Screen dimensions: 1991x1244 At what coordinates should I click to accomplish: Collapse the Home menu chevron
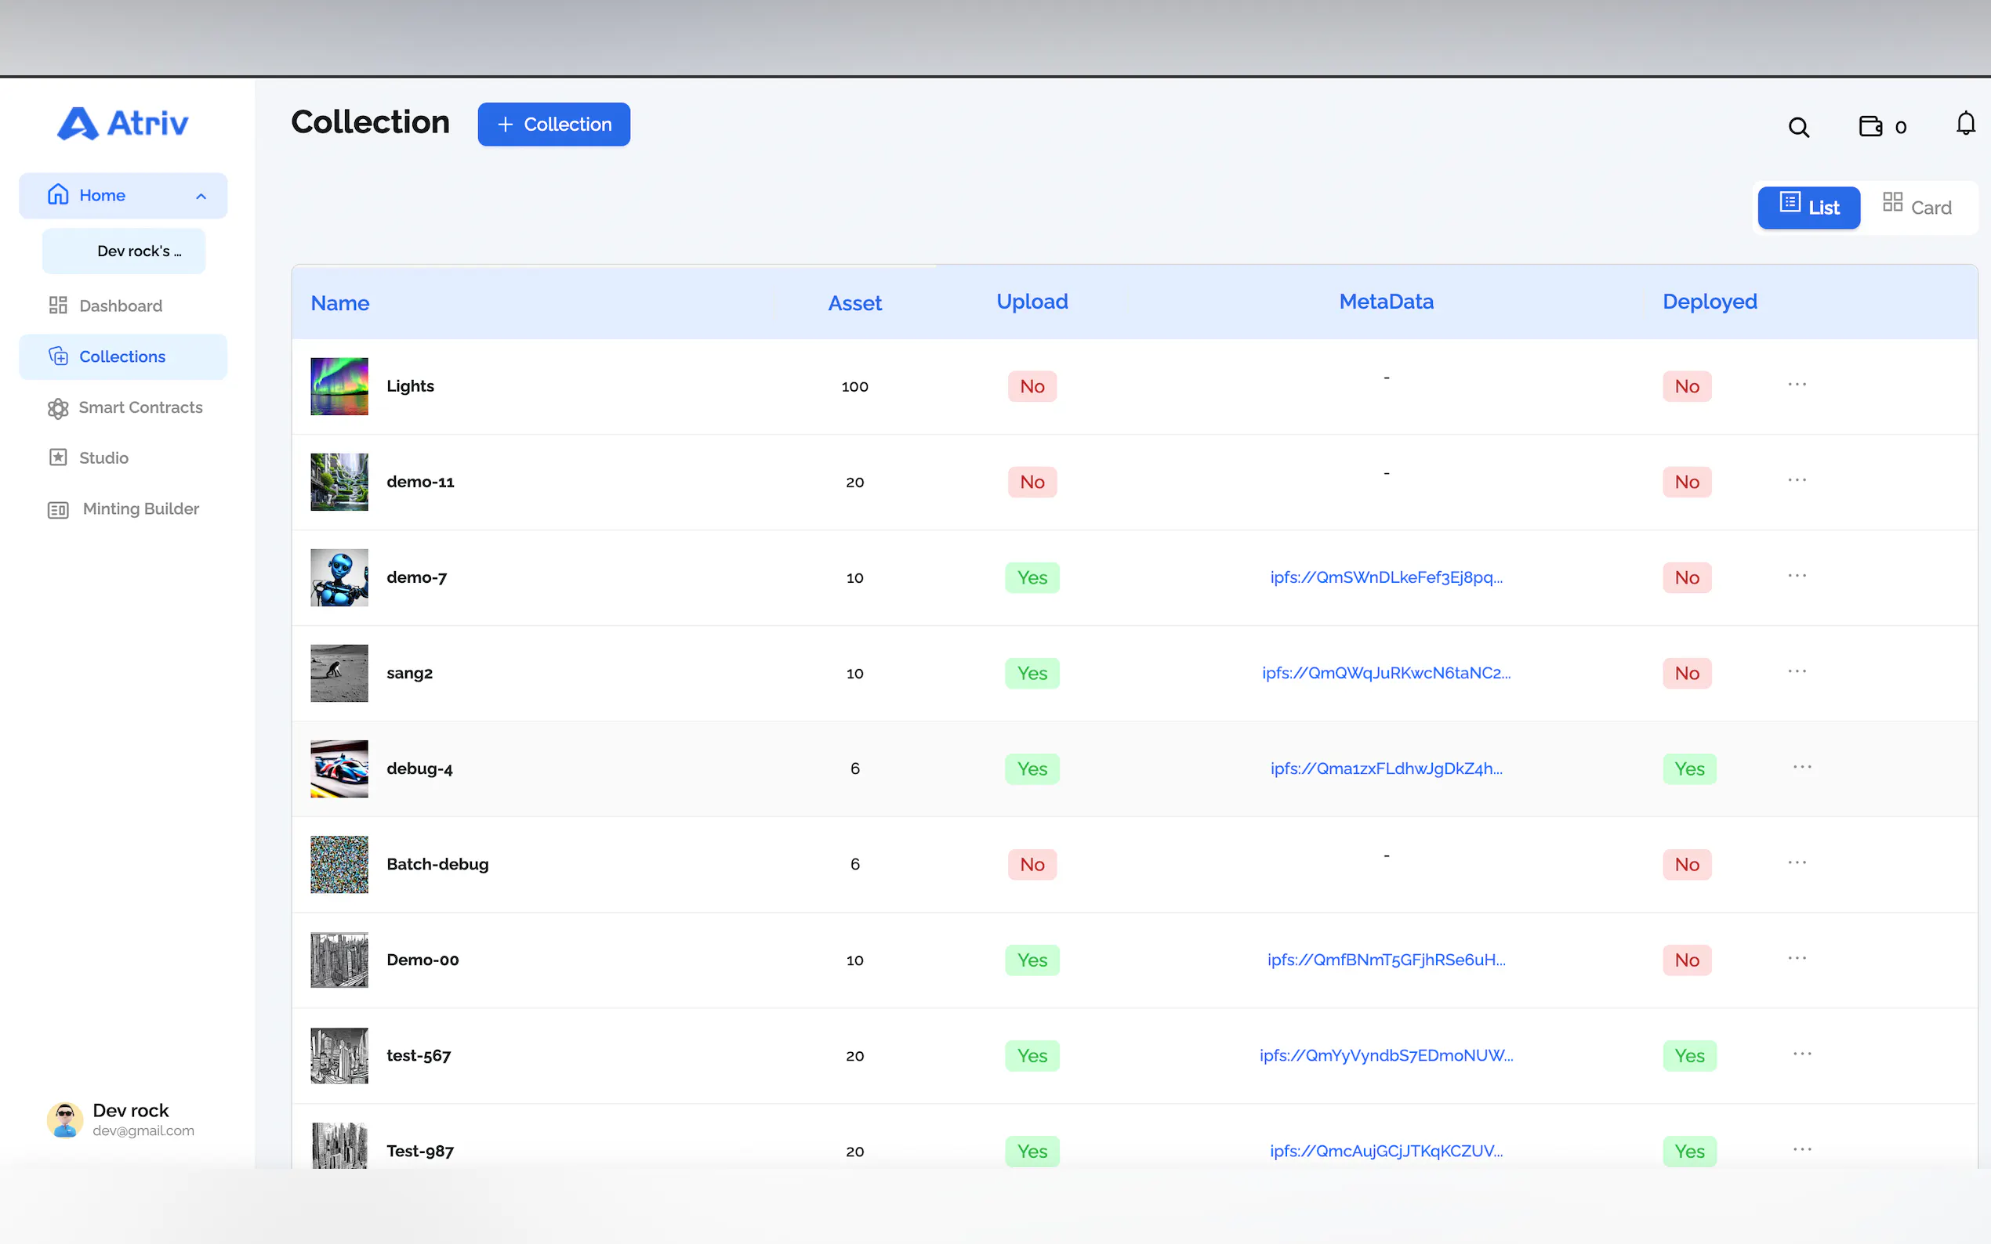tap(201, 196)
